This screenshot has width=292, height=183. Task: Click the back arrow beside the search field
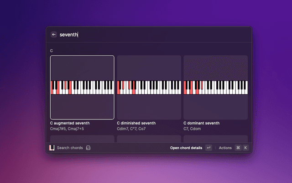coord(54,34)
